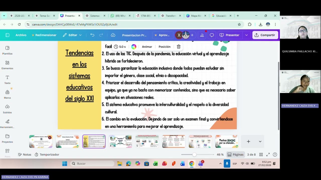Open Excel from the taskbar
The height and width of the screenshot is (180, 321).
point(155,164)
